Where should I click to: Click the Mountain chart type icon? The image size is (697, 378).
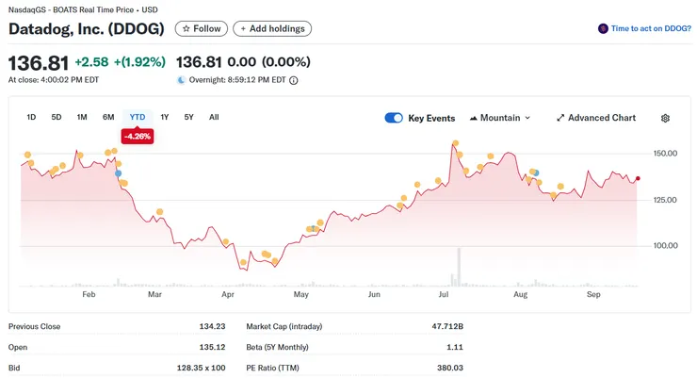tap(473, 118)
